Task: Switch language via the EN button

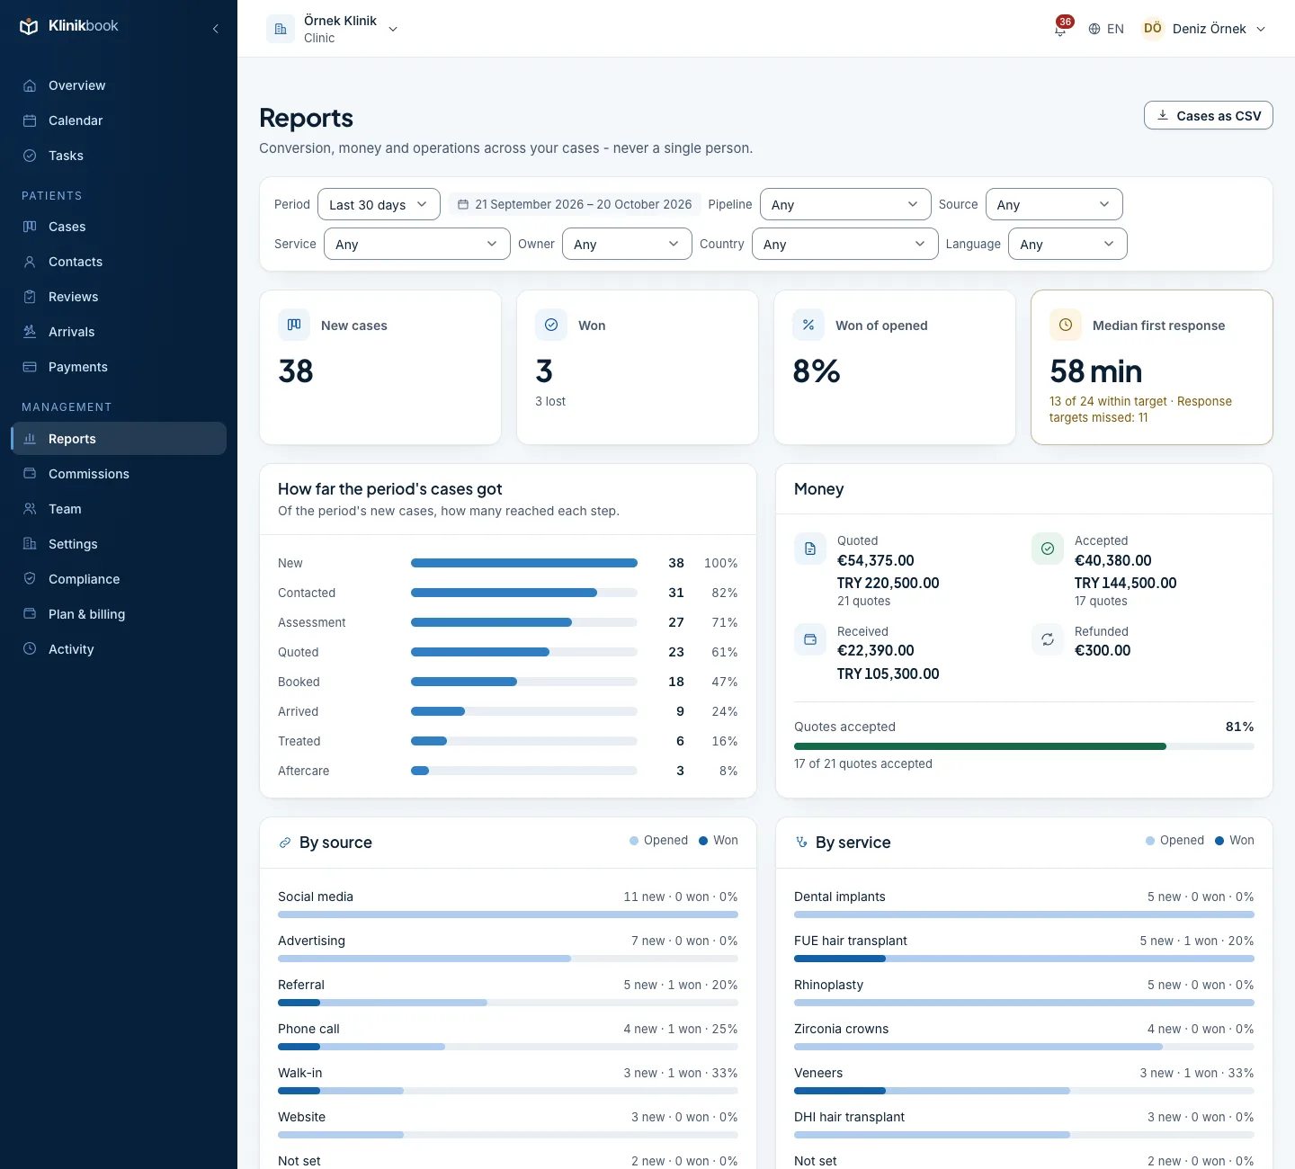Action: coord(1106,29)
